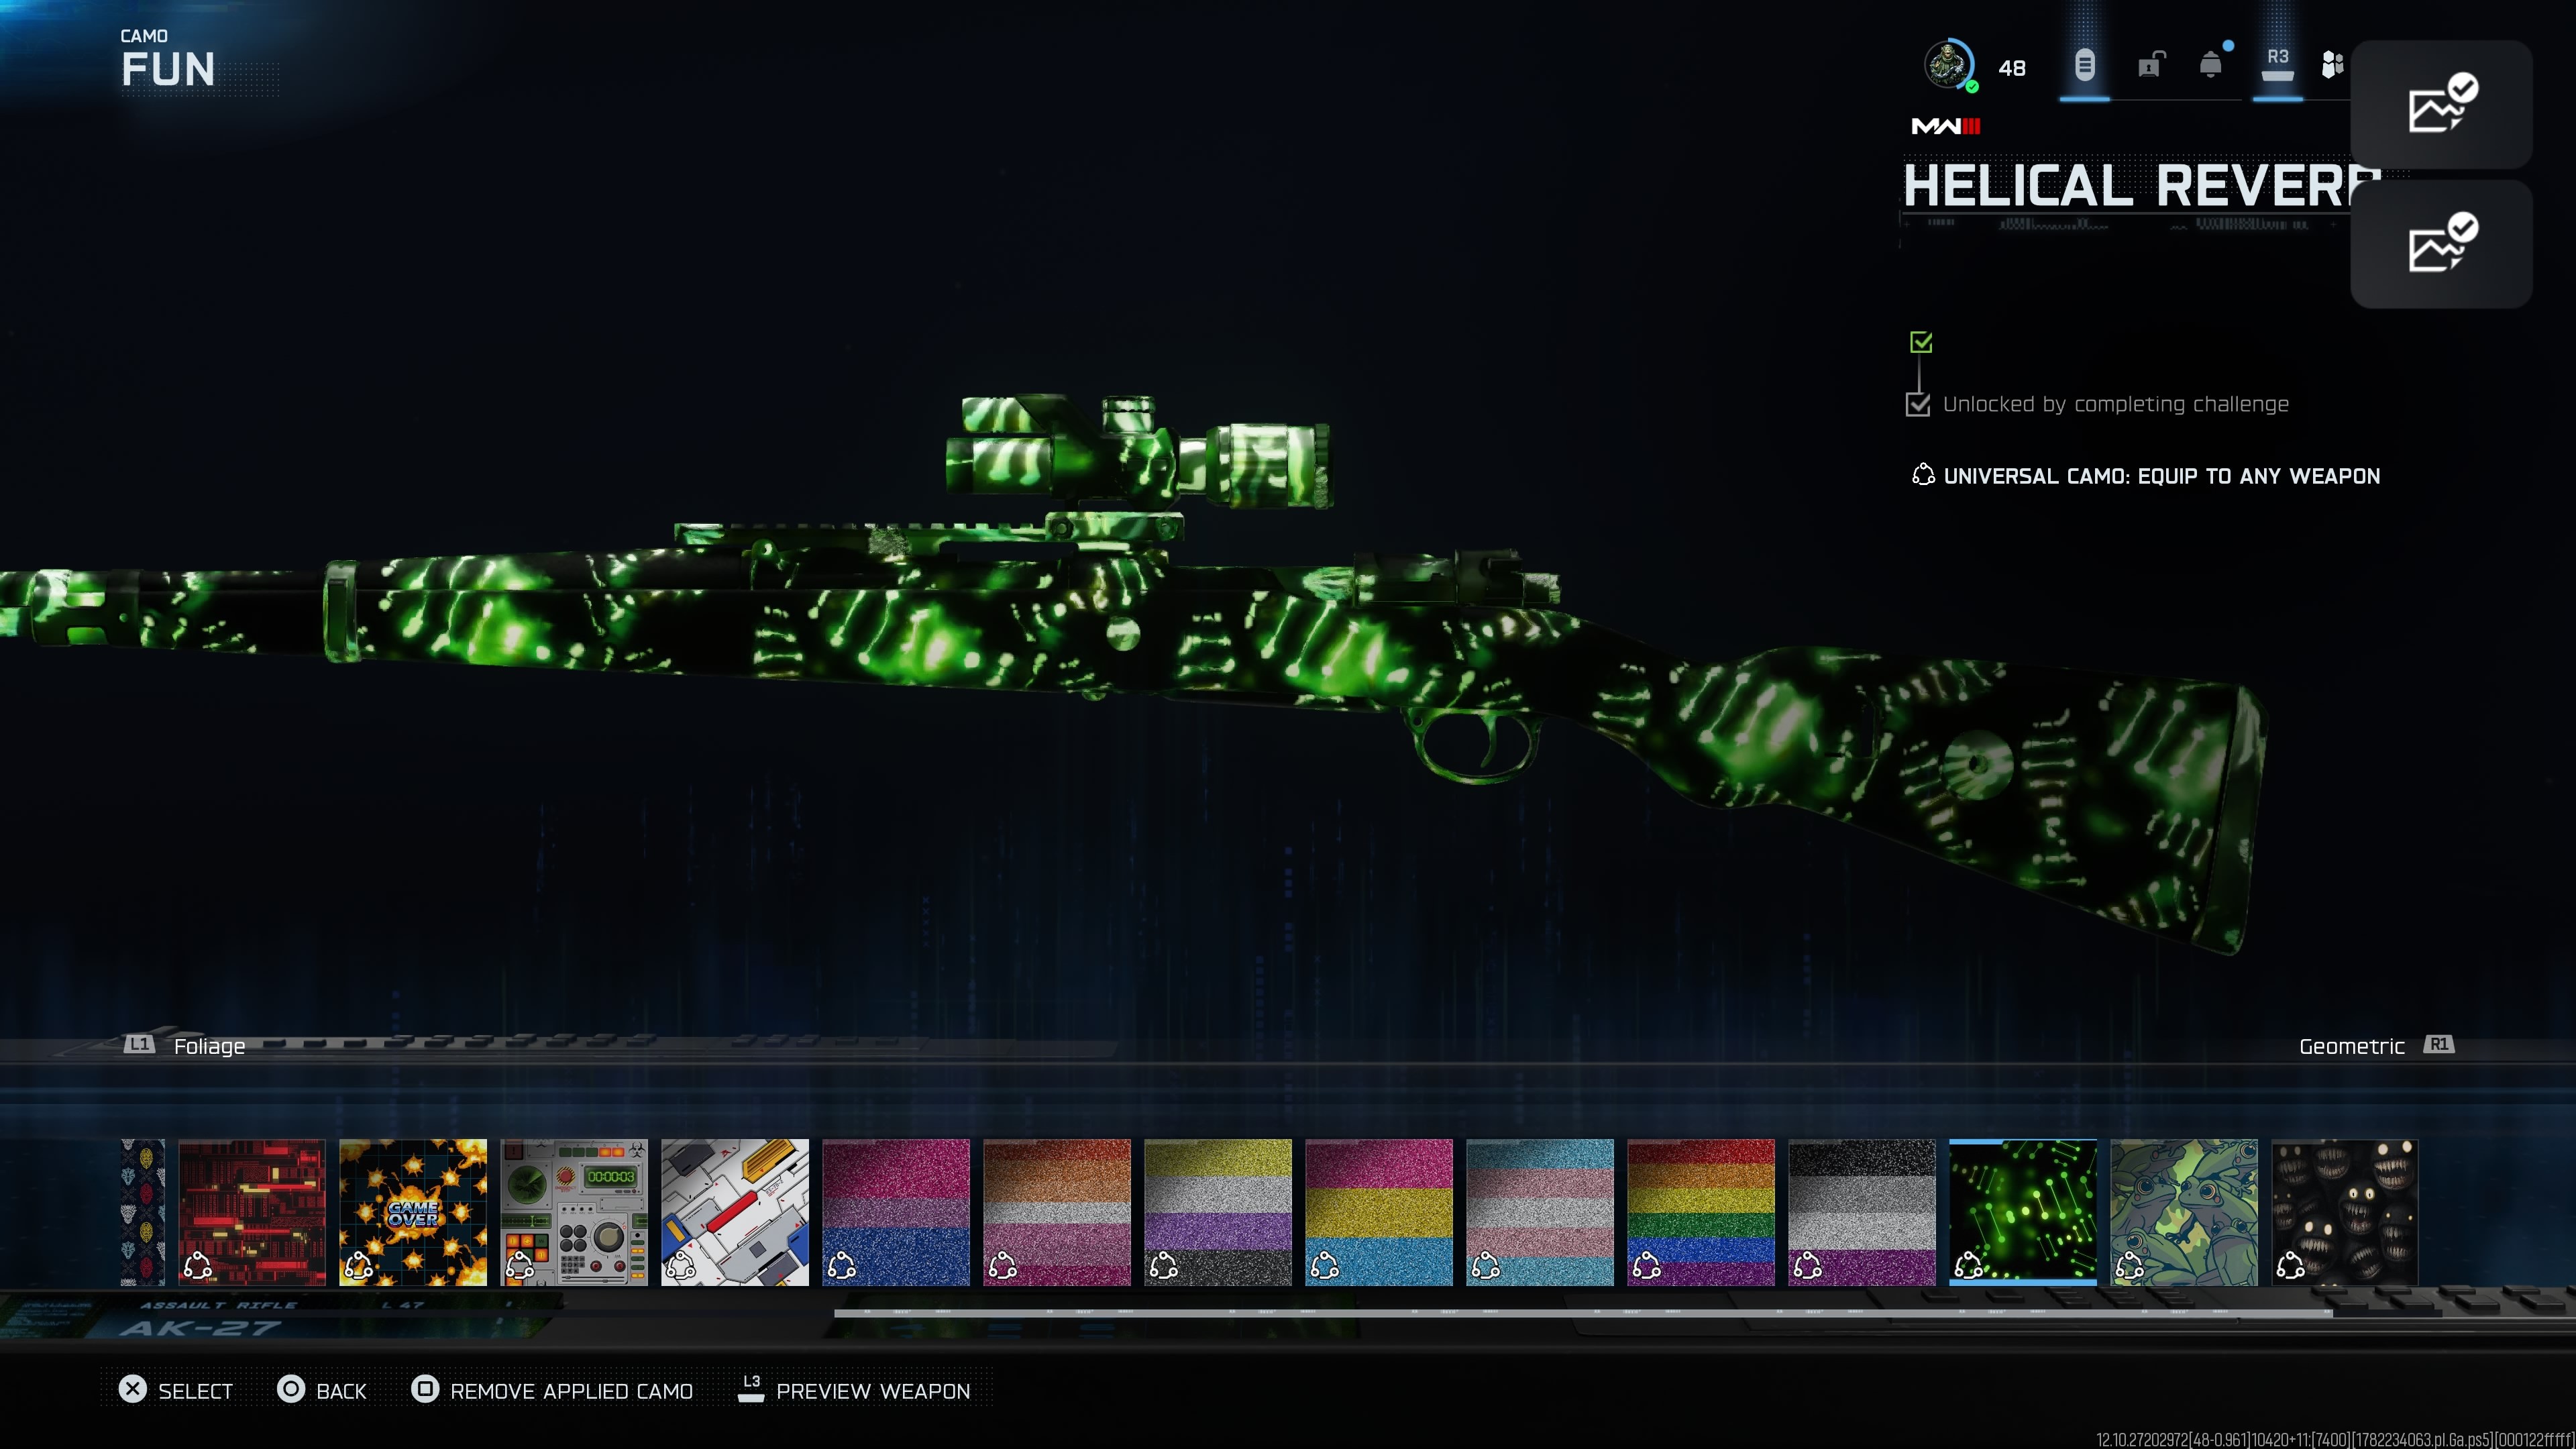Click the universal icon on the dark monster-faces camo

[2290, 1266]
